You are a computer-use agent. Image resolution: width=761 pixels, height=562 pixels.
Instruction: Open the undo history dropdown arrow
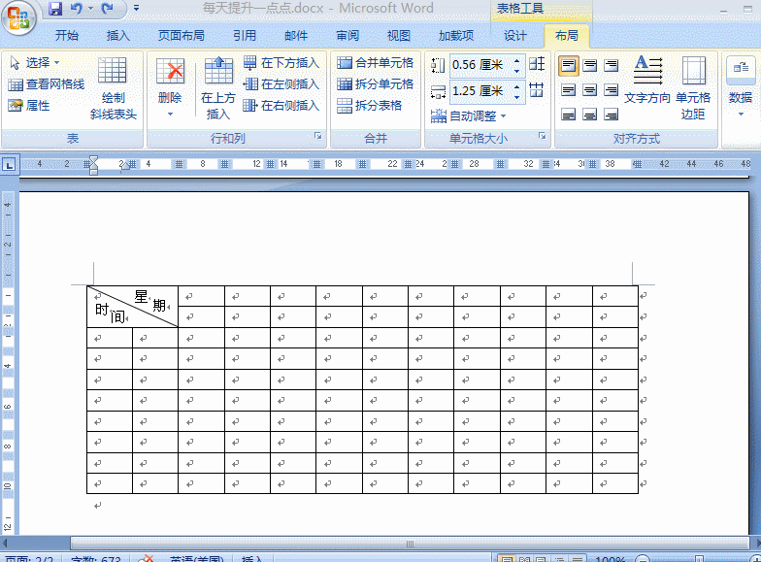pyautogui.click(x=91, y=8)
